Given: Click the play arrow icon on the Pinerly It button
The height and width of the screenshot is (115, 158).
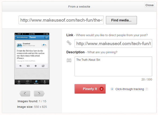Looking at the screenshot, I should tap(101, 89).
